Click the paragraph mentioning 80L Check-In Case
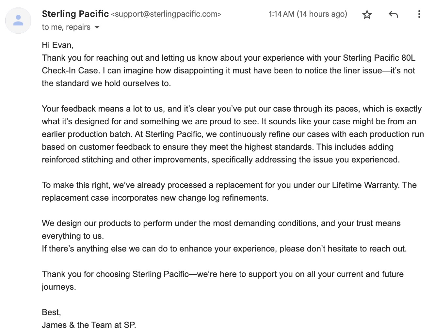The height and width of the screenshot is (336, 435). point(229,70)
